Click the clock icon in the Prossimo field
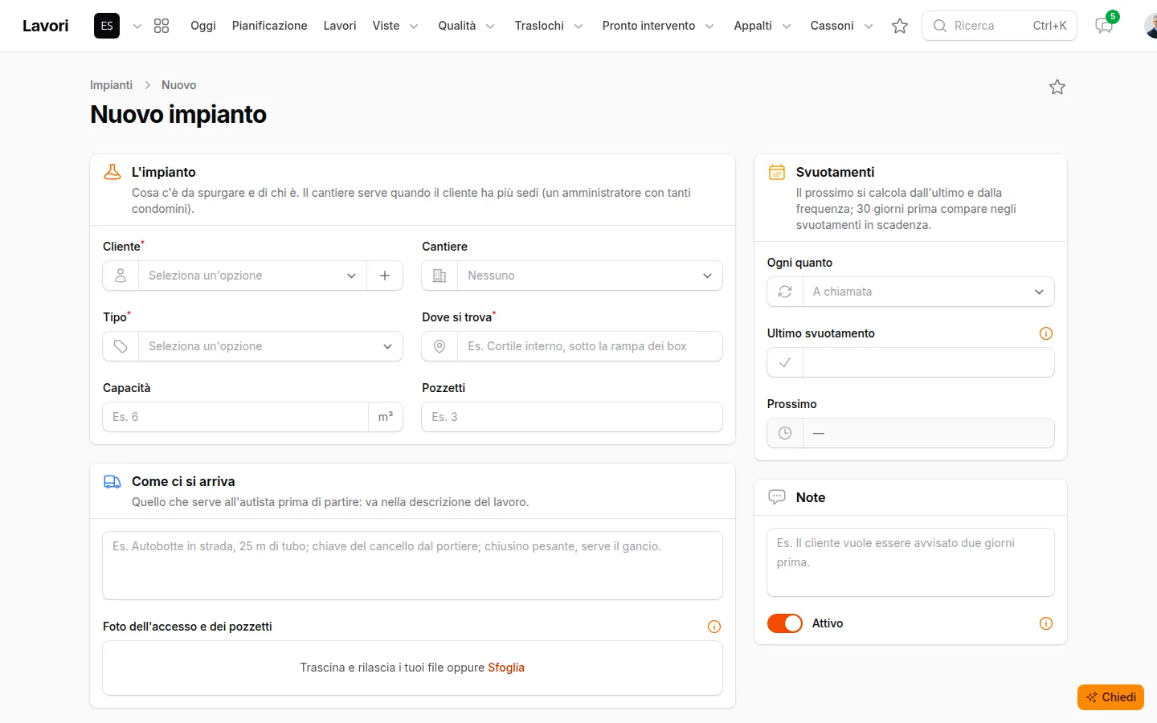 (785, 433)
